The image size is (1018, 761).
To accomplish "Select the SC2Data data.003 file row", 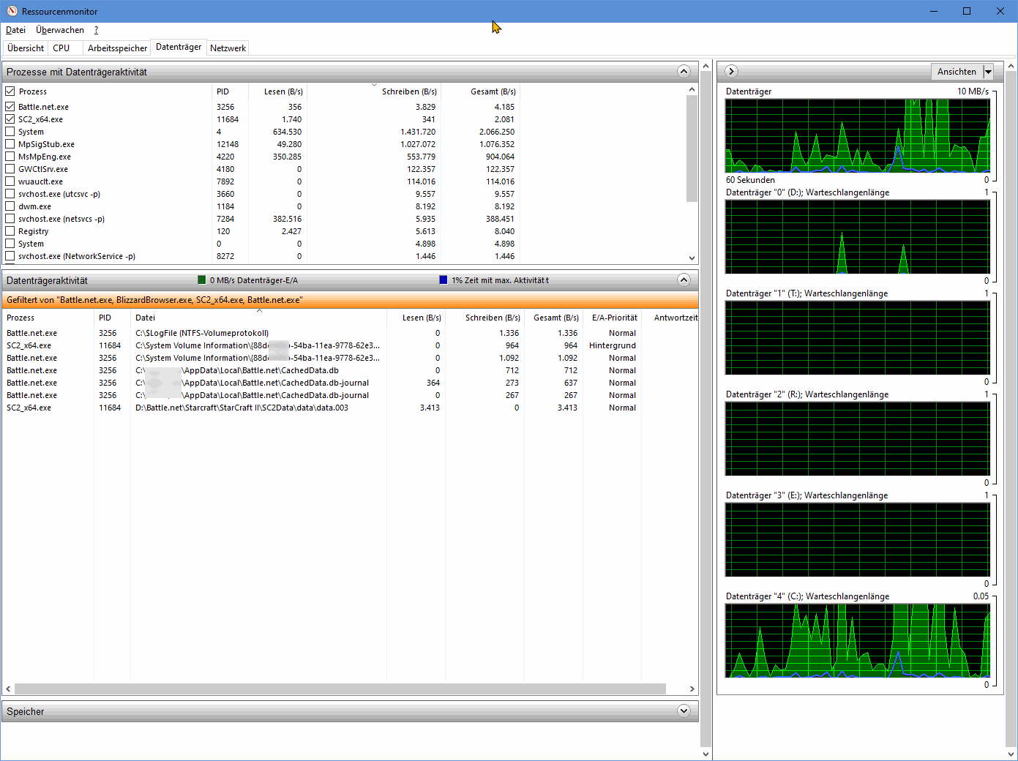I will [350, 408].
